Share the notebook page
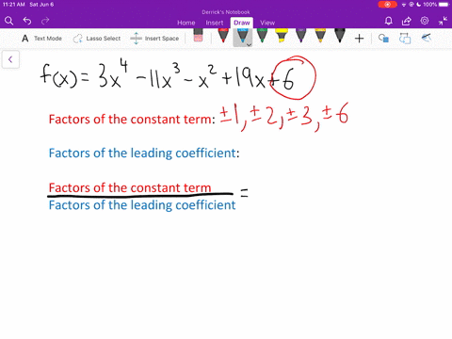This screenshot has width=452, height=339. click(407, 21)
